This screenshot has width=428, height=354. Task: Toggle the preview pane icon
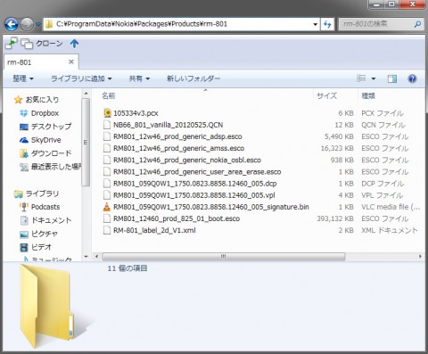click(x=392, y=78)
